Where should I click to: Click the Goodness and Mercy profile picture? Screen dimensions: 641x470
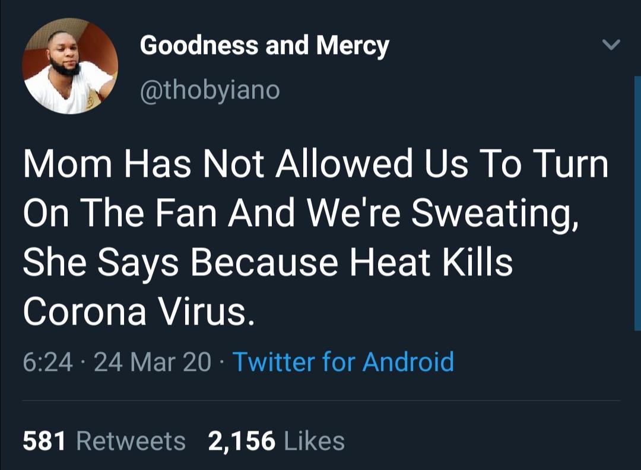tap(70, 66)
